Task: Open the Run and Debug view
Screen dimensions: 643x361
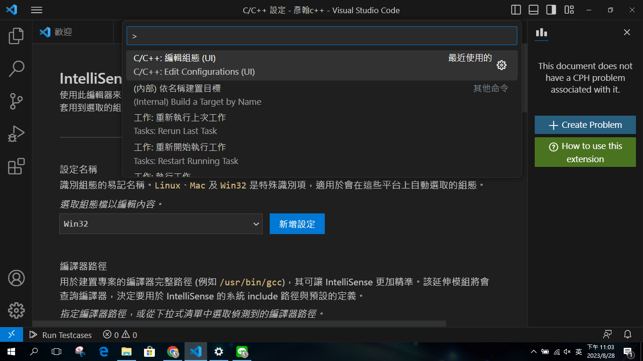Action: point(16,134)
